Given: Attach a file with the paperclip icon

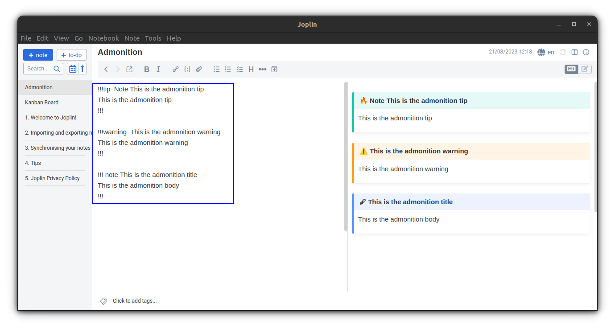Looking at the screenshot, I should point(199,69).
